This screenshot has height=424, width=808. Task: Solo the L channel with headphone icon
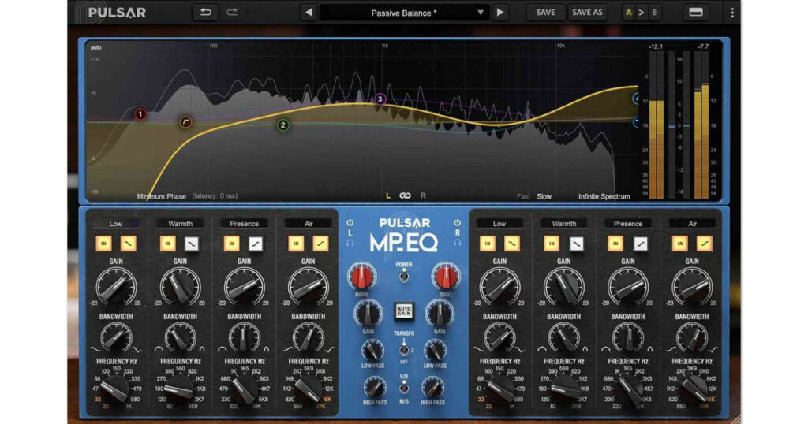click(x=350, y=243)
